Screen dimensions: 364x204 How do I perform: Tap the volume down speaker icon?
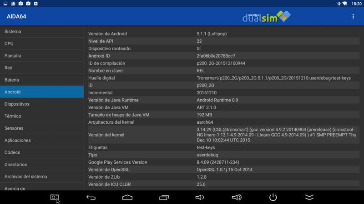200,197
